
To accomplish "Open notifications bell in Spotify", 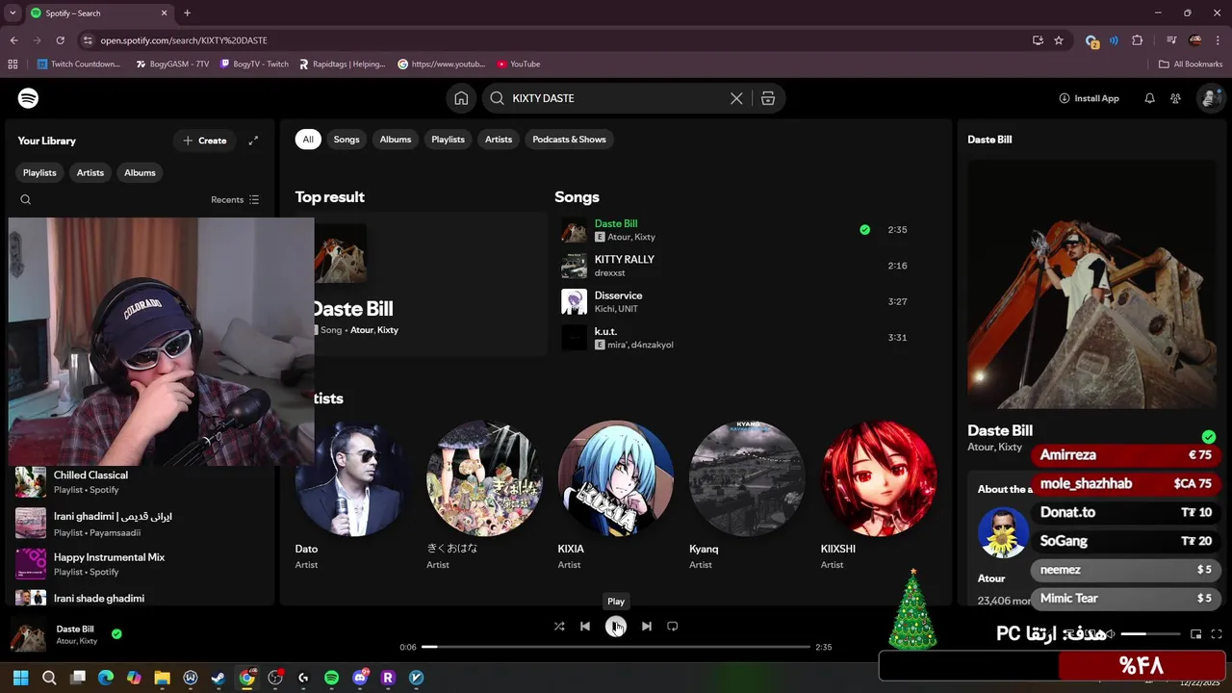I will (x=1149, y=98).
